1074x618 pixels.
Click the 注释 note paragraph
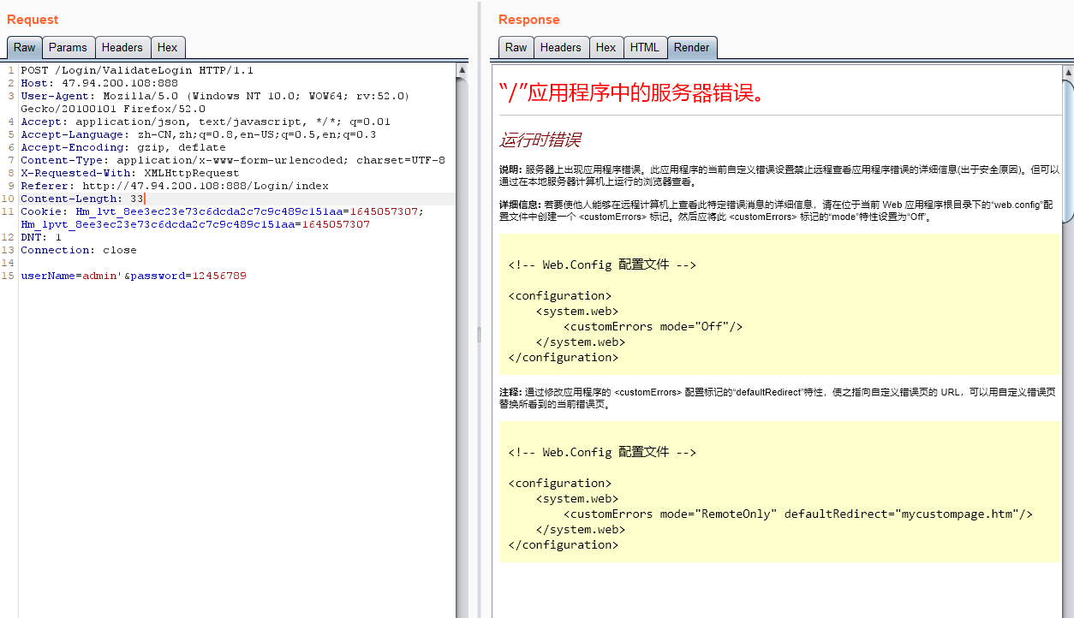pyautogui.click(x=779, y=398)
